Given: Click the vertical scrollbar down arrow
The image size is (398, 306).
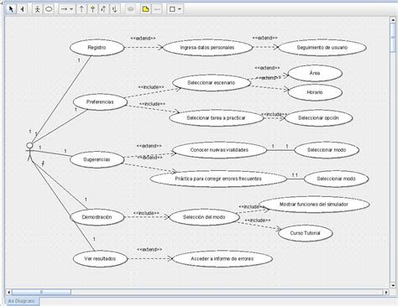Looking at the screenshot, I should (393, 285).
